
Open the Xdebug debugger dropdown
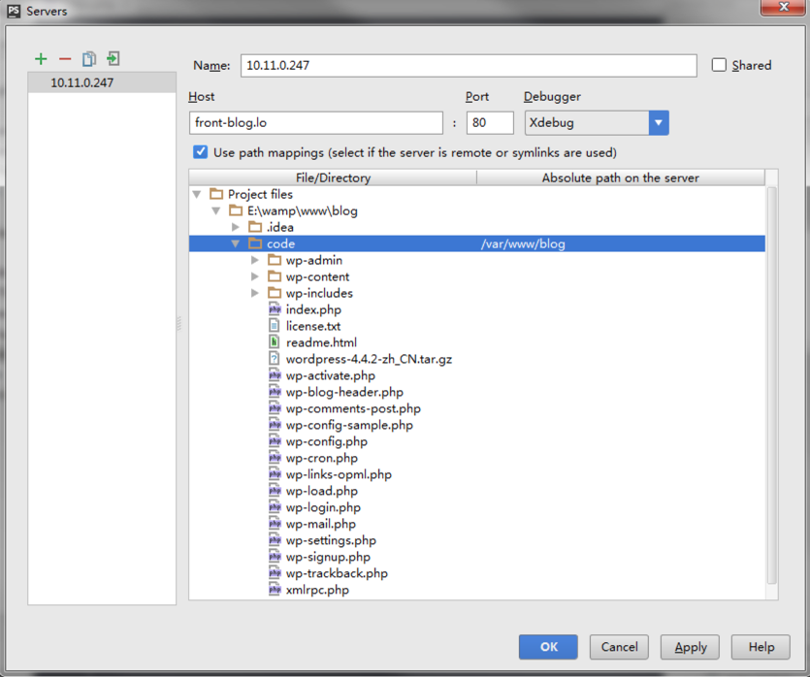[x=659, y=123]
